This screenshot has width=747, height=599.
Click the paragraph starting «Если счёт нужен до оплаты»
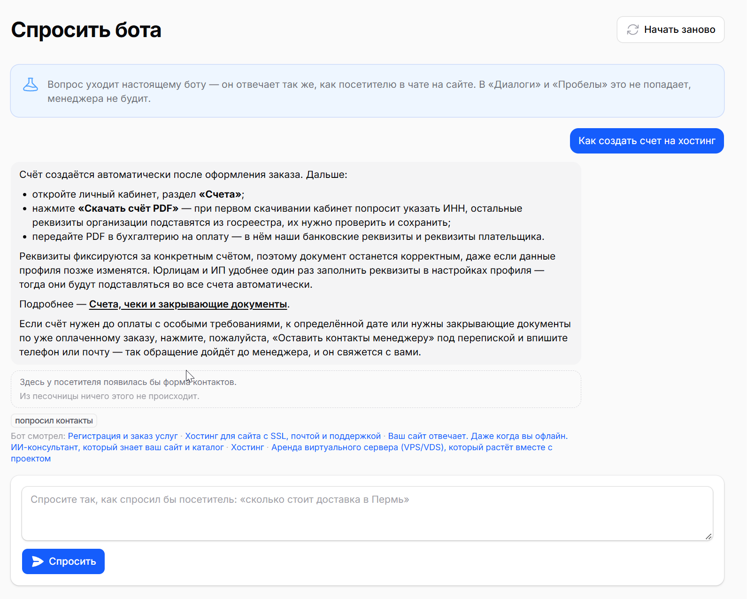[295, 338]
